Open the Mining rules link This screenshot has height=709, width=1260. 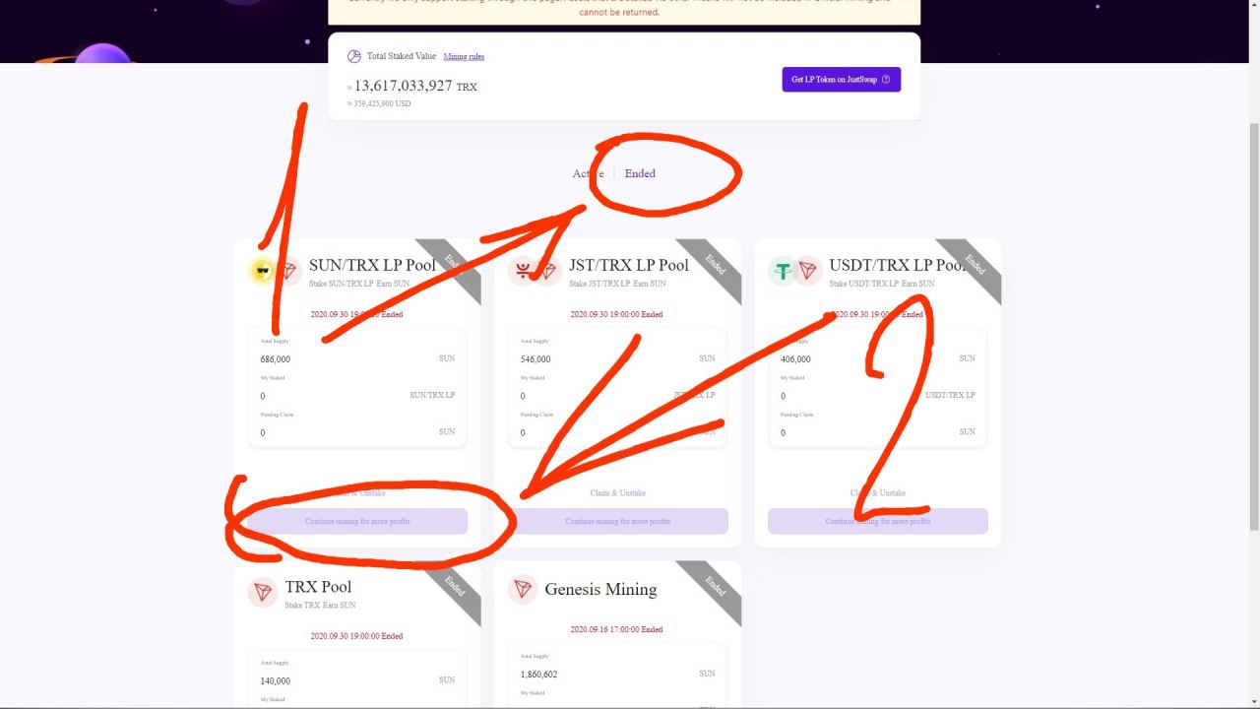pyautogui.click(x=464, y=57)
